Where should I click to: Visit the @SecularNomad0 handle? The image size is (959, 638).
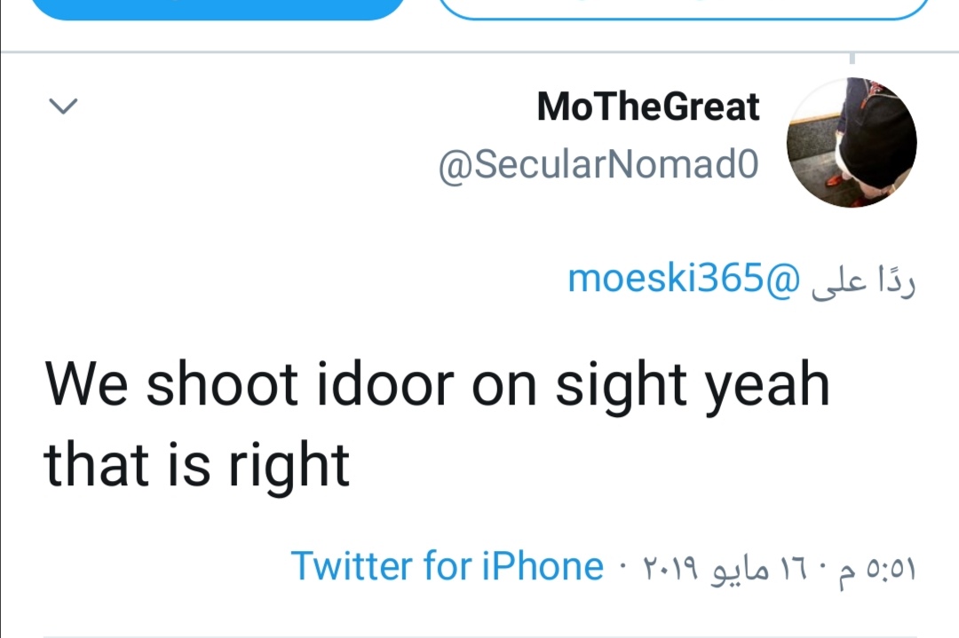pyautogui.click(x=598, y=165)
